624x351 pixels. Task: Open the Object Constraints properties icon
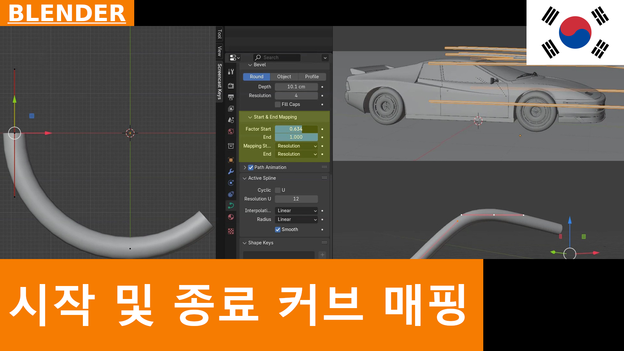[231, 194]
